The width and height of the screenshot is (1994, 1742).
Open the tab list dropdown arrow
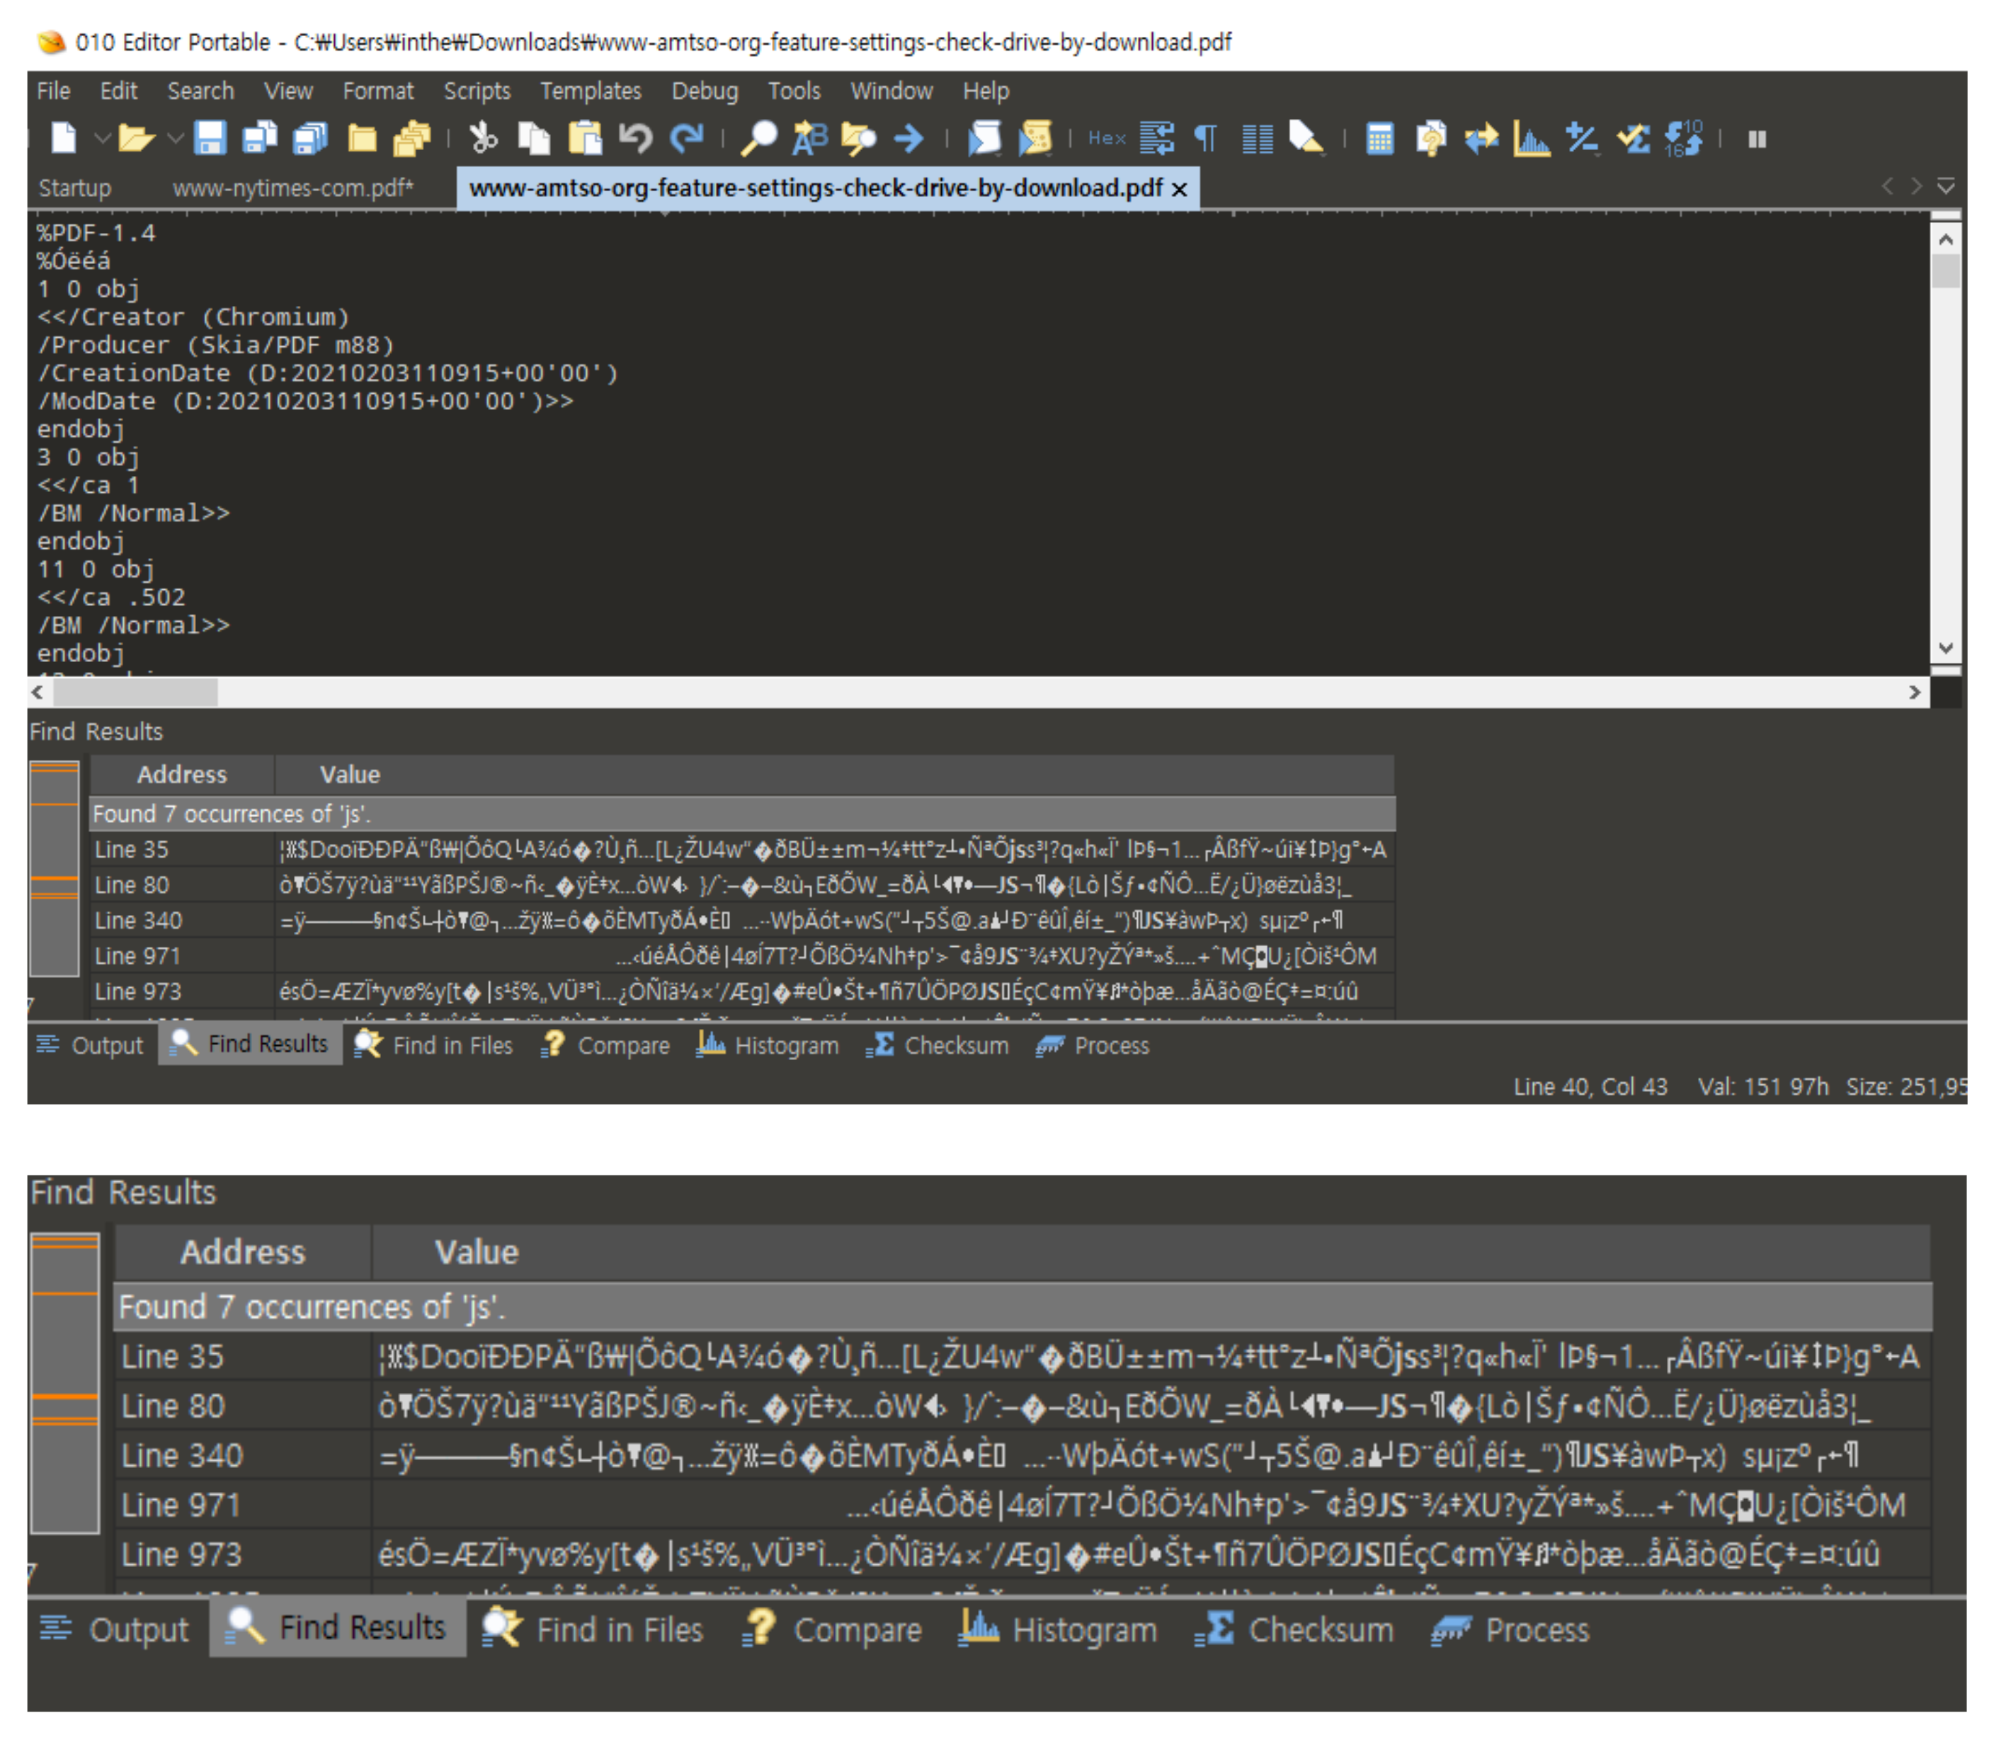(x=1945, y=186)
